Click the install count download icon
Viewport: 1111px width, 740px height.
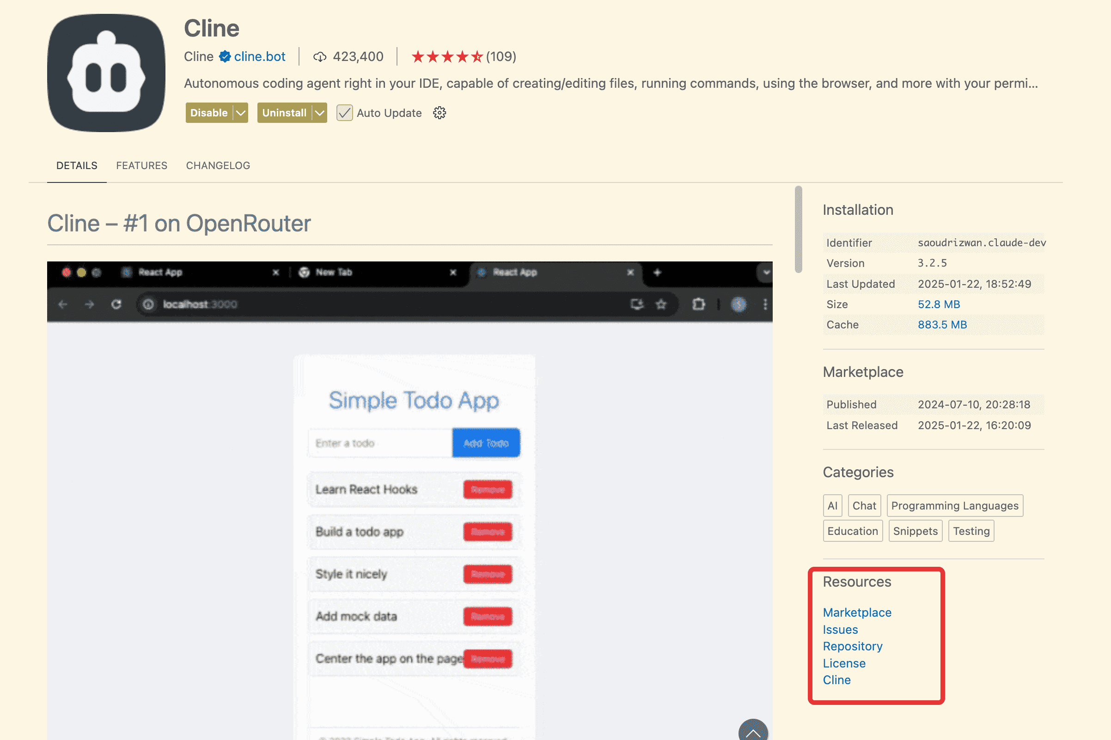pos(320,57)
